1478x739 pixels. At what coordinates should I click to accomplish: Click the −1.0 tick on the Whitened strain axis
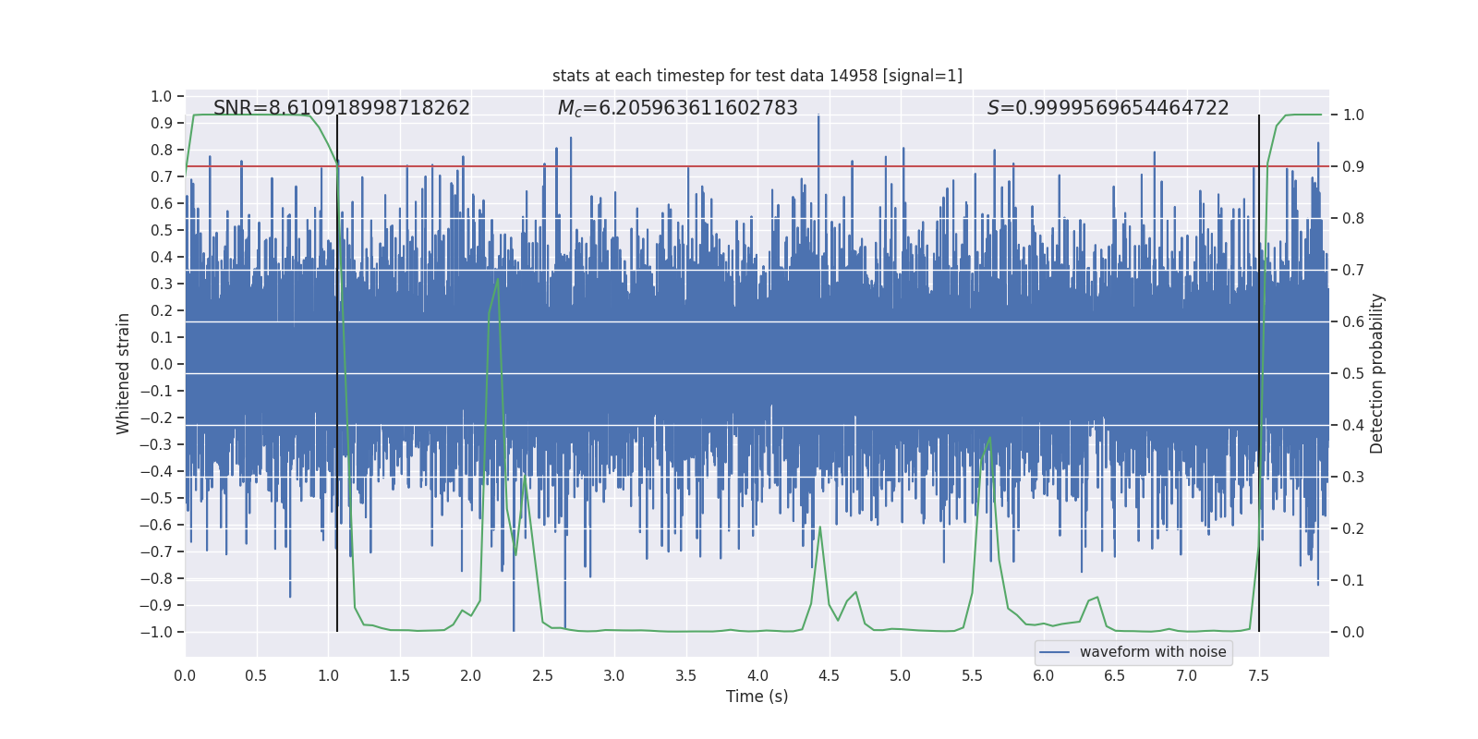(x=156, y=633)
